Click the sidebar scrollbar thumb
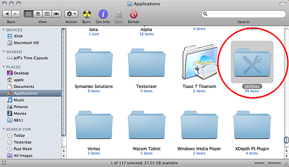 tap(64, 82)
